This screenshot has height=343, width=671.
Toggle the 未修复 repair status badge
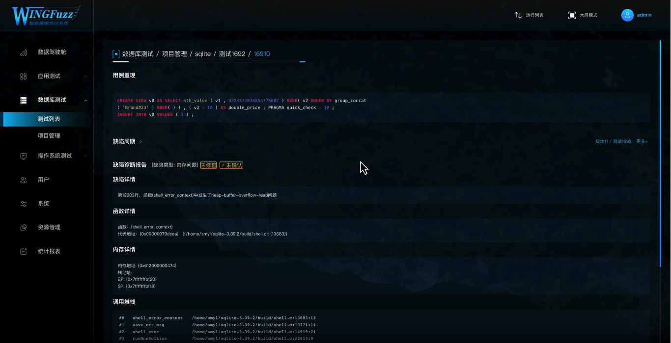[208, 165]
